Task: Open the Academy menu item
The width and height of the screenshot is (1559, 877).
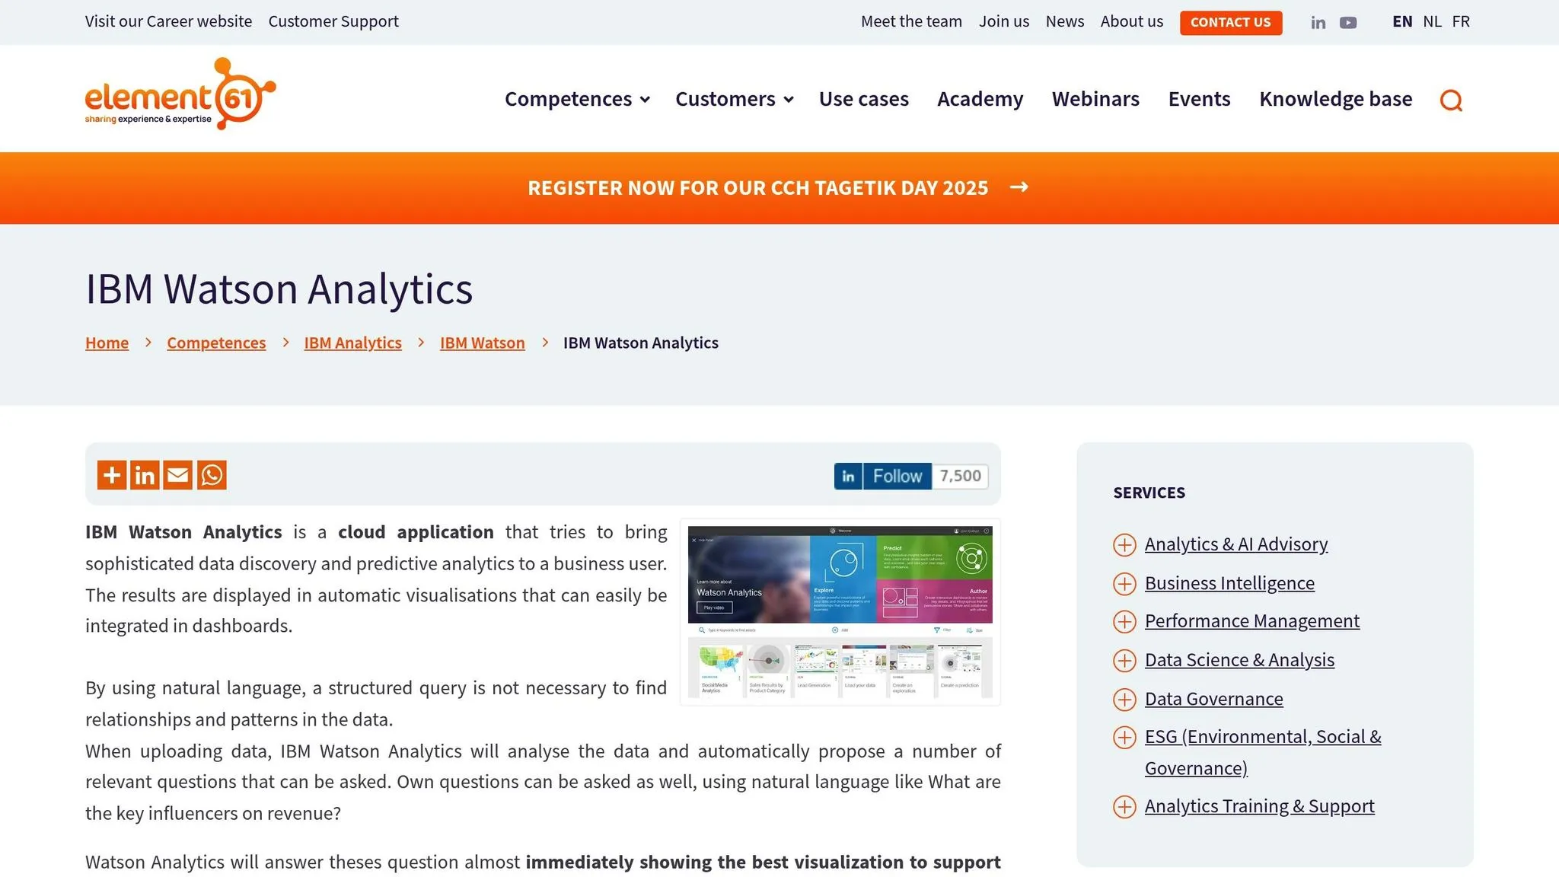Action: pyautogui.click(x=980, y=99)
